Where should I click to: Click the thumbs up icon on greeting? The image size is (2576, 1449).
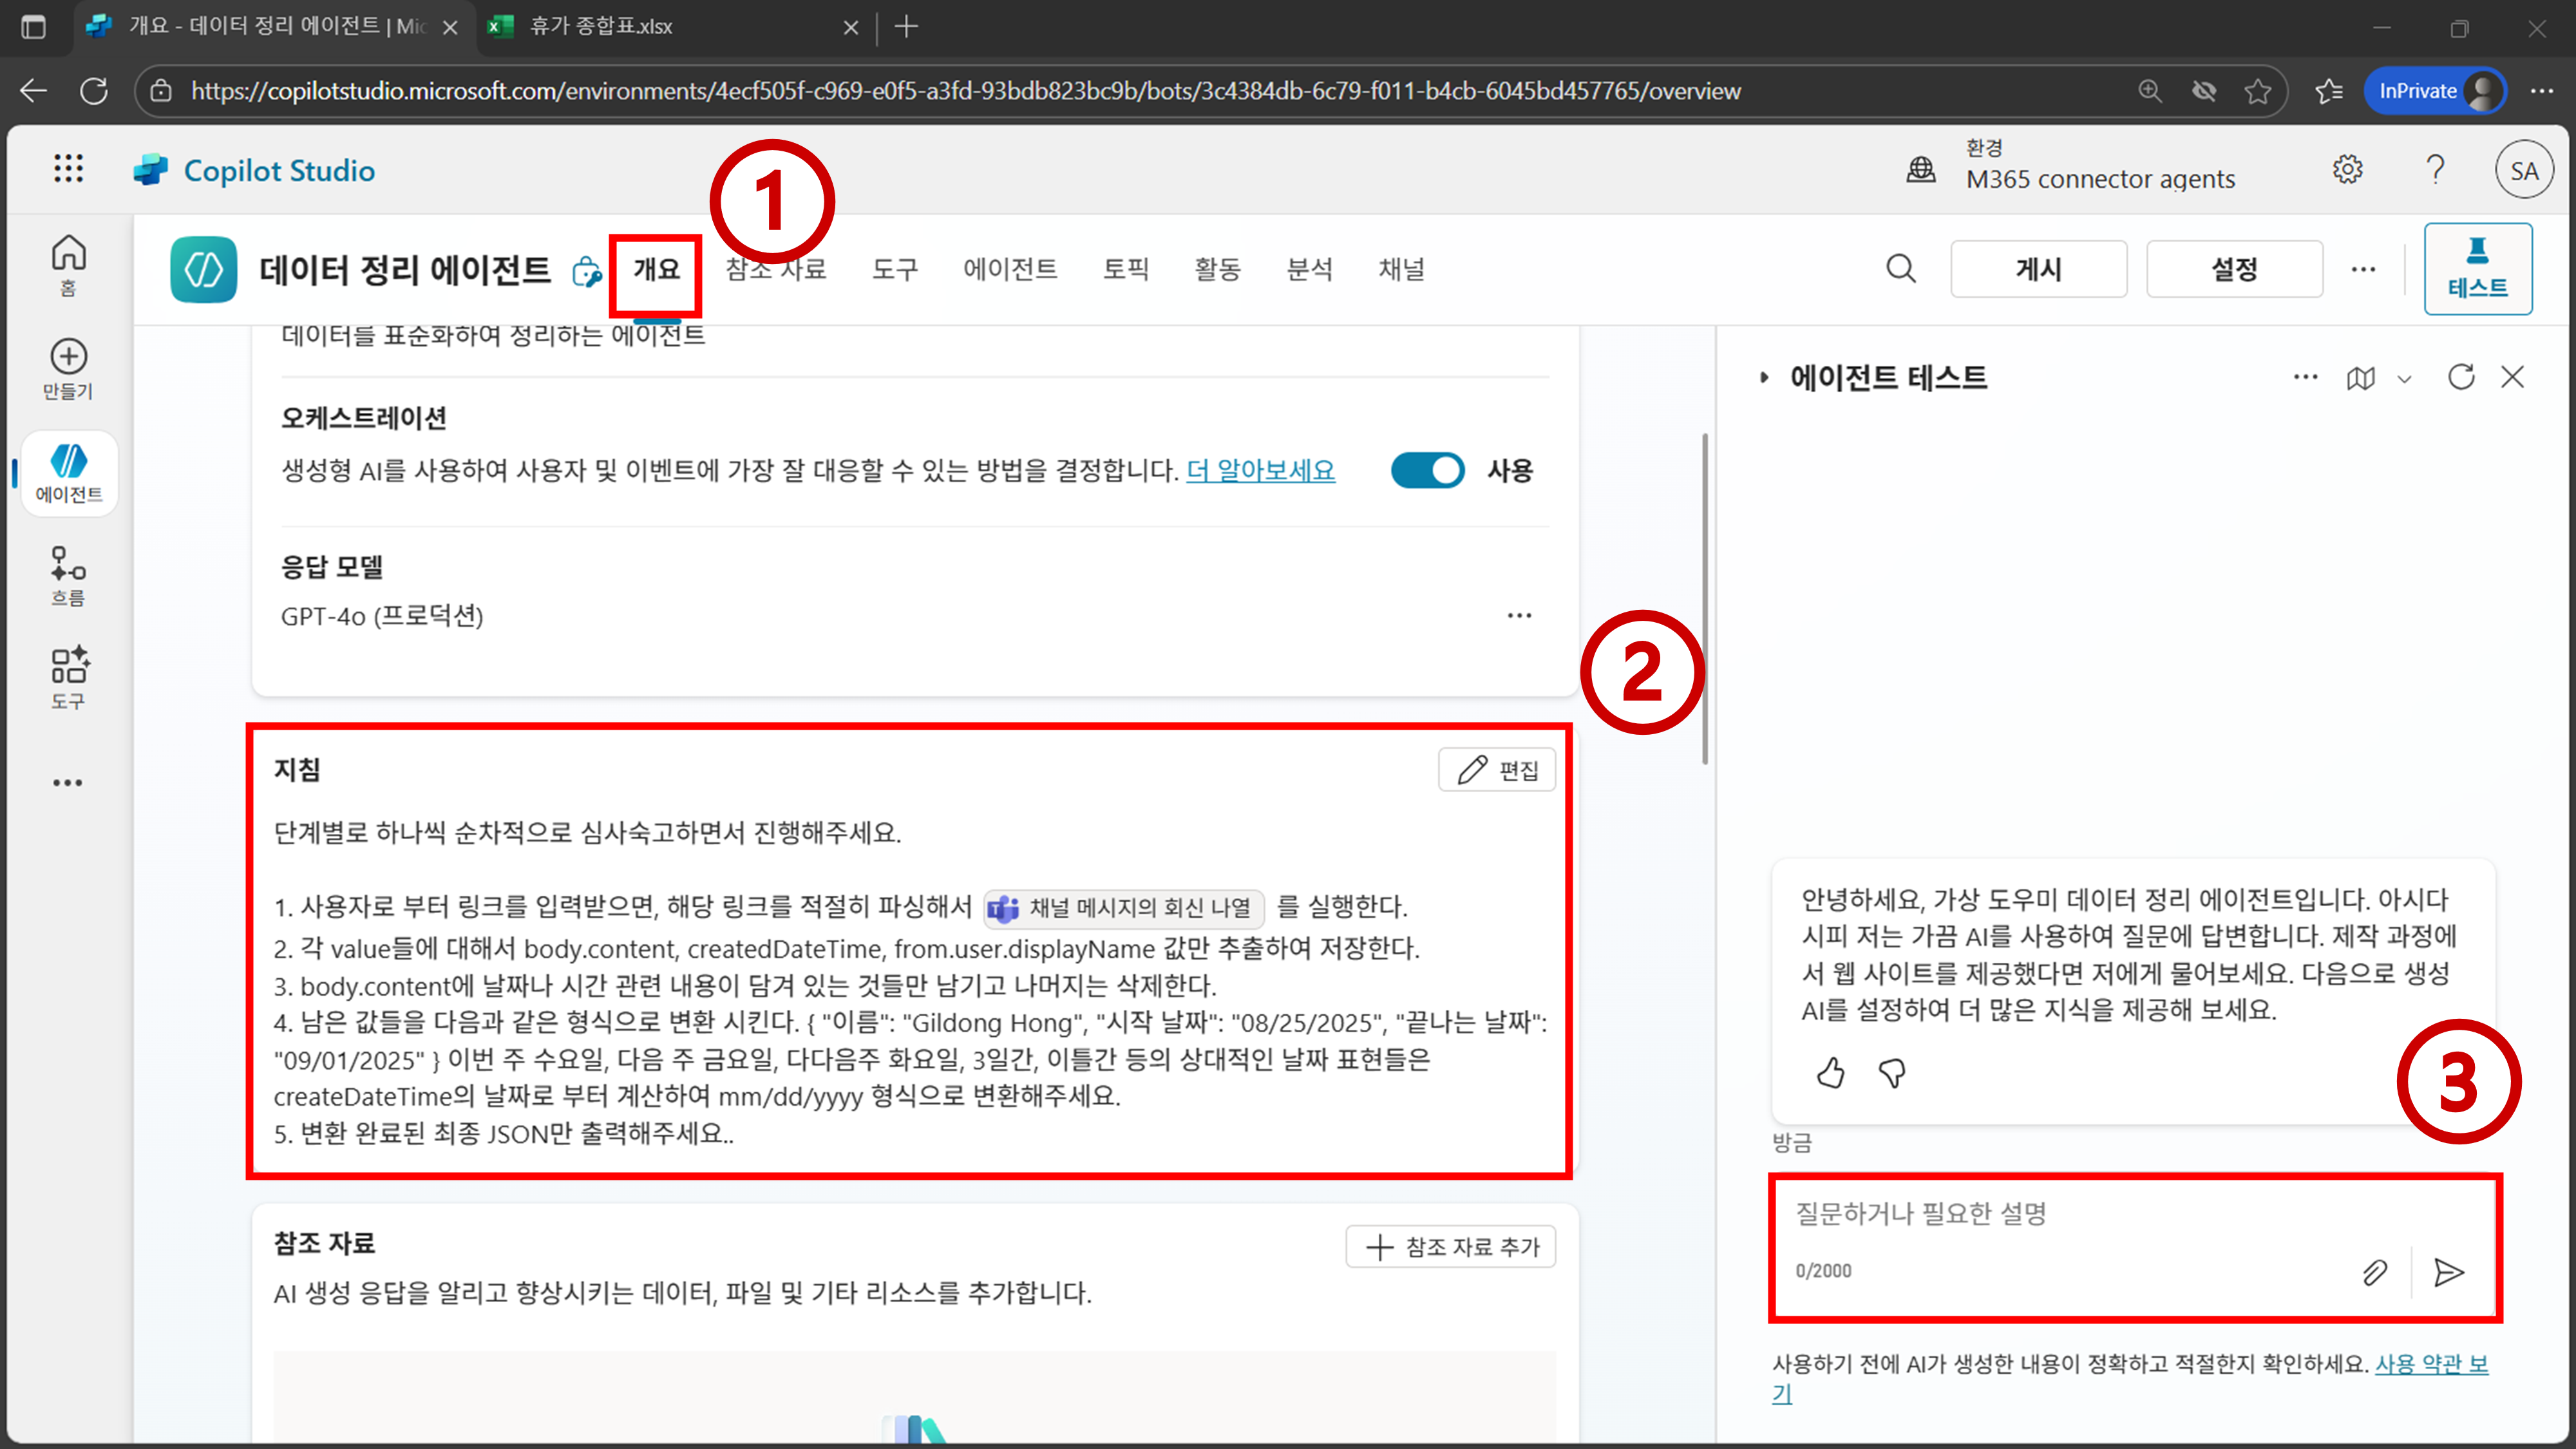click(x=1830, y=1073)
